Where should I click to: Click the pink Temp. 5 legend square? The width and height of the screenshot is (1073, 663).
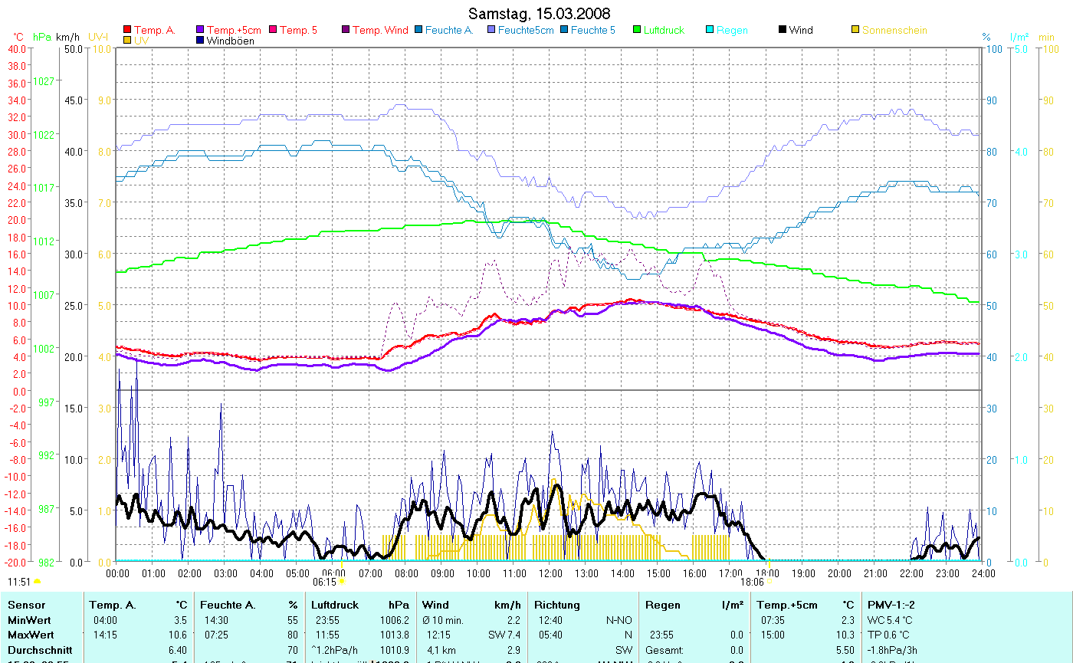click(x=273, y=31)
